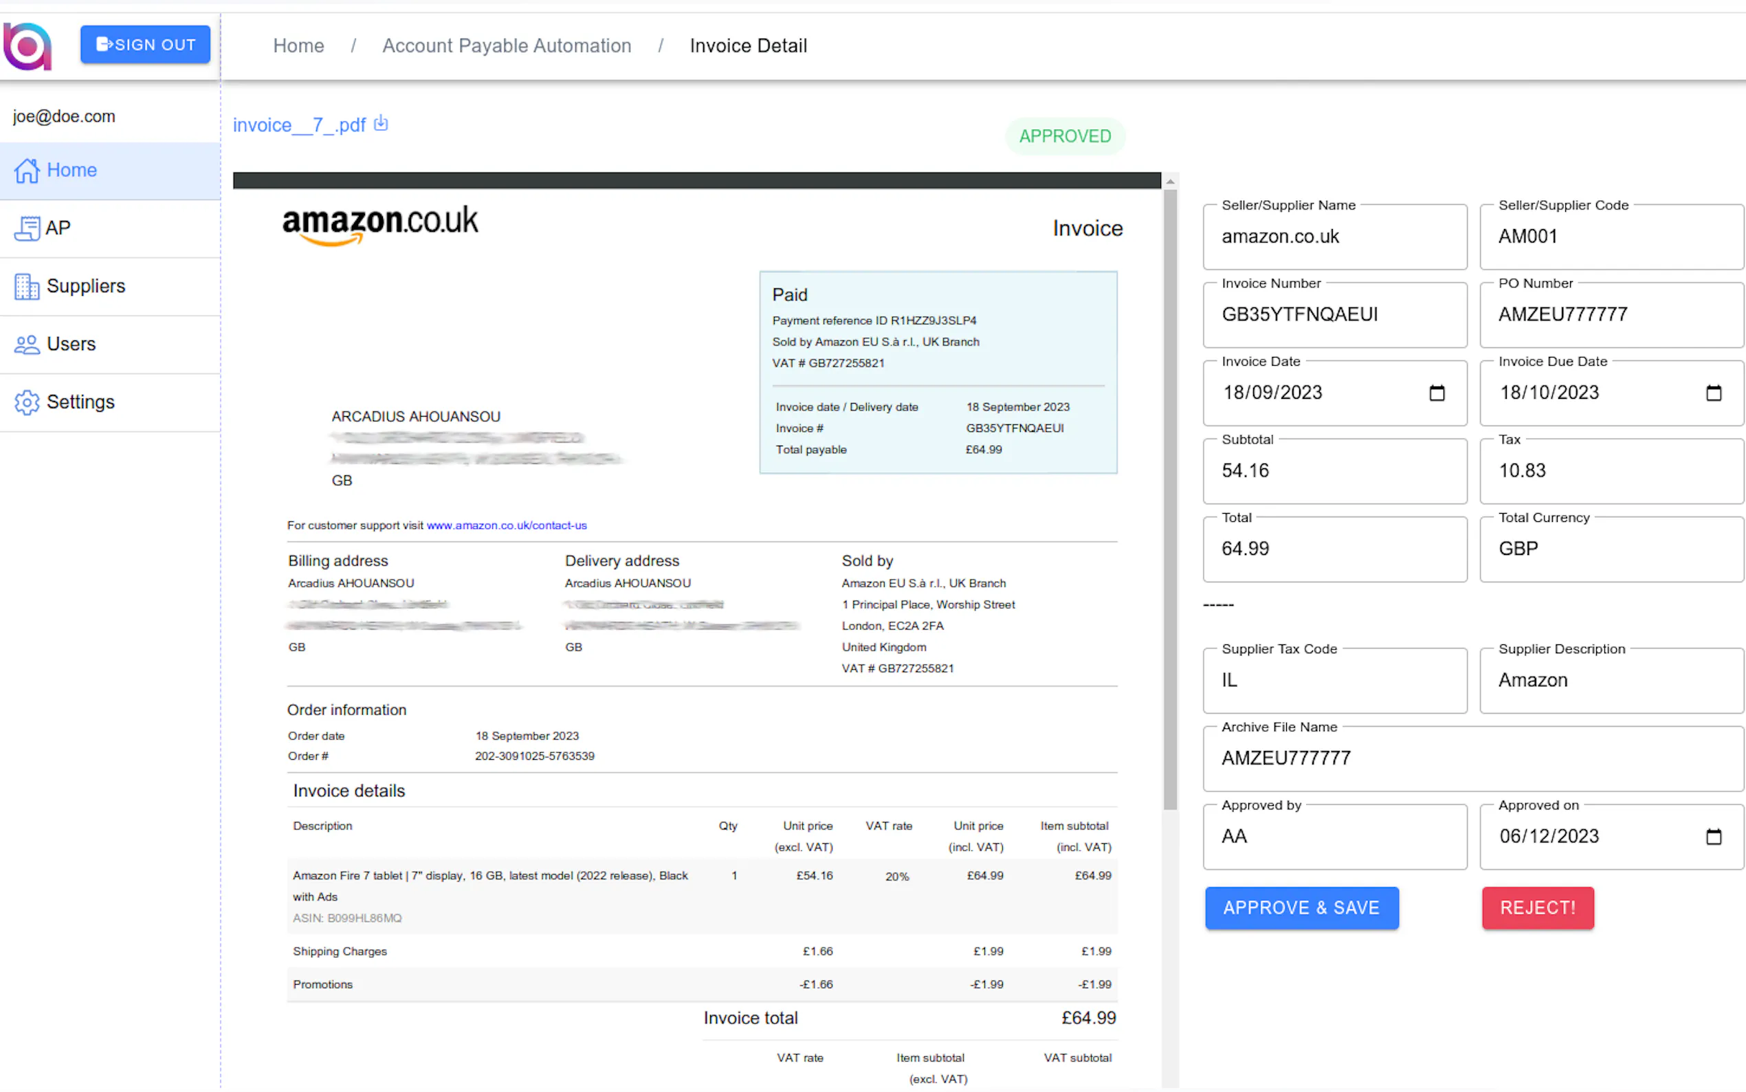Click the Suppliers building icon
1746x1092 pixels.
point(27,287)
